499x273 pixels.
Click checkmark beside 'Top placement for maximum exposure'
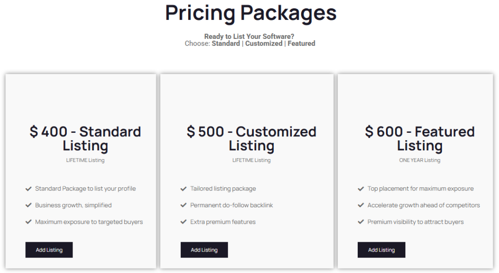point(361,189)
